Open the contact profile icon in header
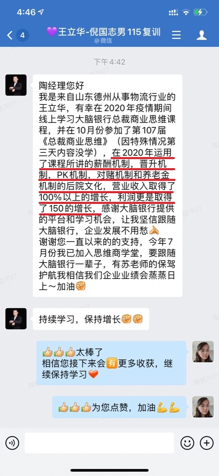Image resolution: width=219 pixels, height=476 pixels. point(202,35)
